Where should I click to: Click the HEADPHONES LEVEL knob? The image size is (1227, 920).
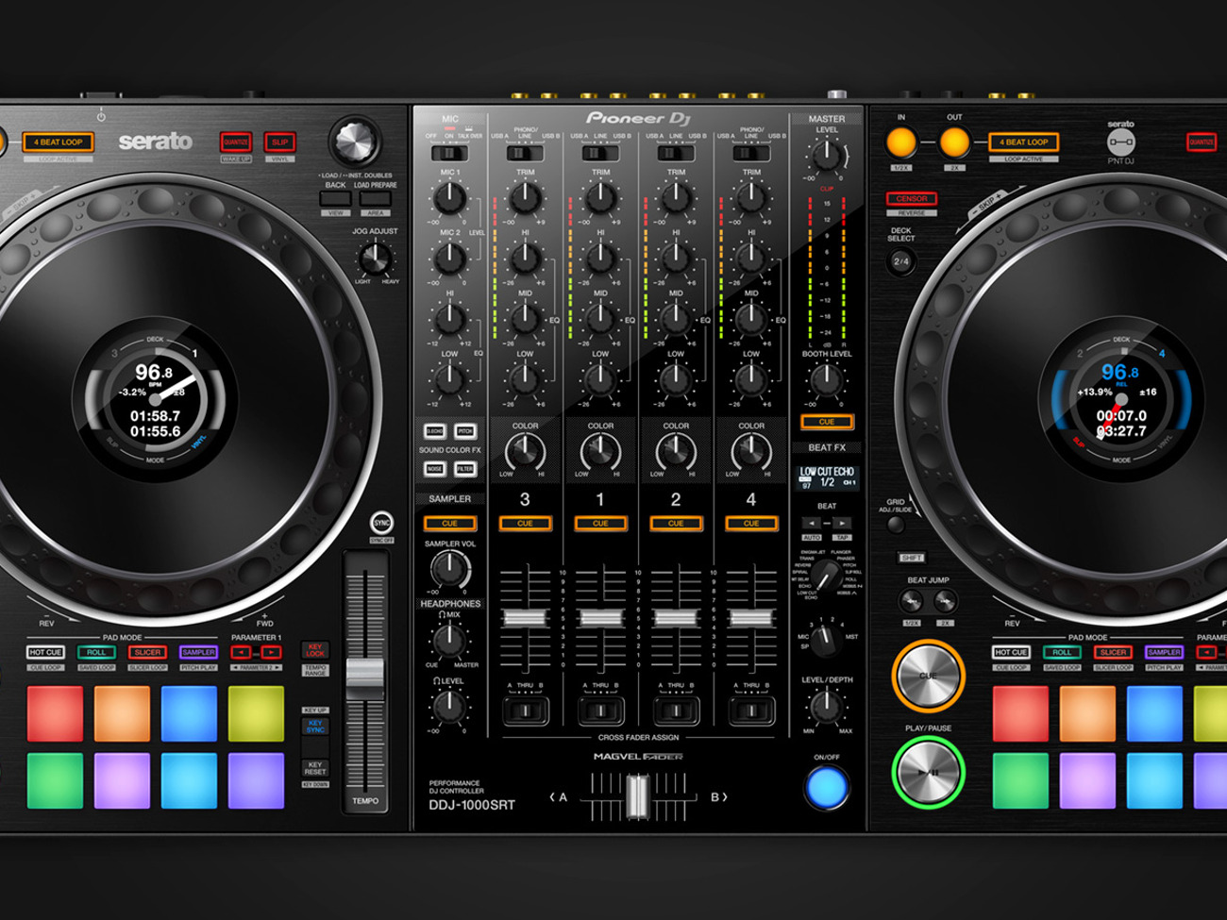449,706
